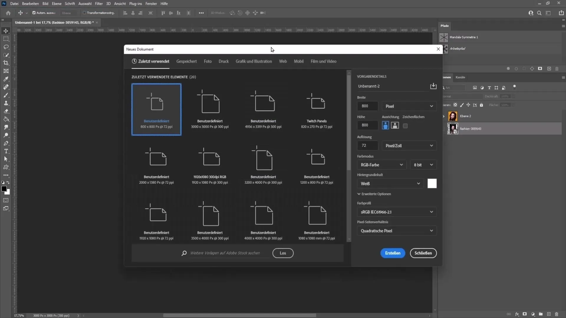
Task: Select the Brush tool
Action: coord(6,95)
